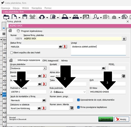Click the certificate toolbar icon
This screenshot has width=131, height=127.
point(86,17)
